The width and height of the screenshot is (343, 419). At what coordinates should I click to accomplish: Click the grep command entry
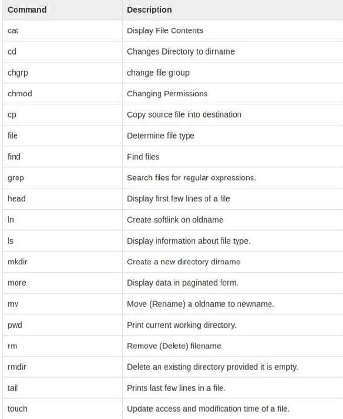(x=16, y=178)
